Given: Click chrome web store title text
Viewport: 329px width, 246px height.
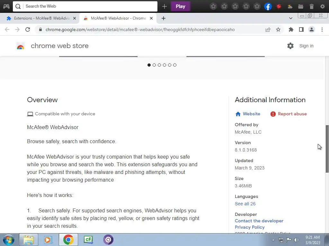Looking at the screenshot, I should pyautogui.click(x=59, y=46).
